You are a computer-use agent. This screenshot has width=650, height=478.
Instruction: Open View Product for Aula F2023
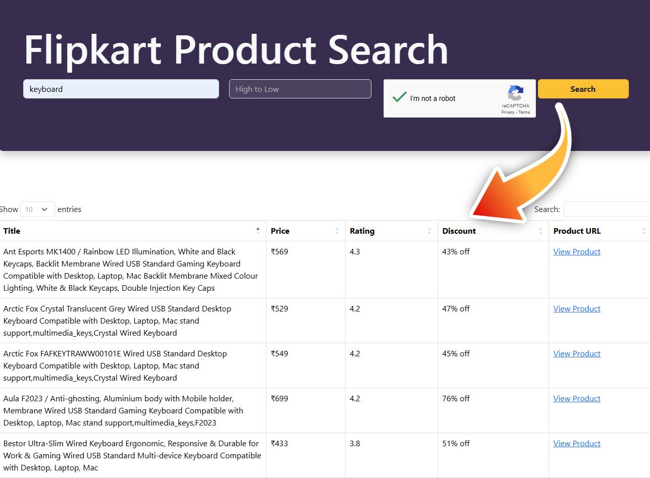coord(577,398)
